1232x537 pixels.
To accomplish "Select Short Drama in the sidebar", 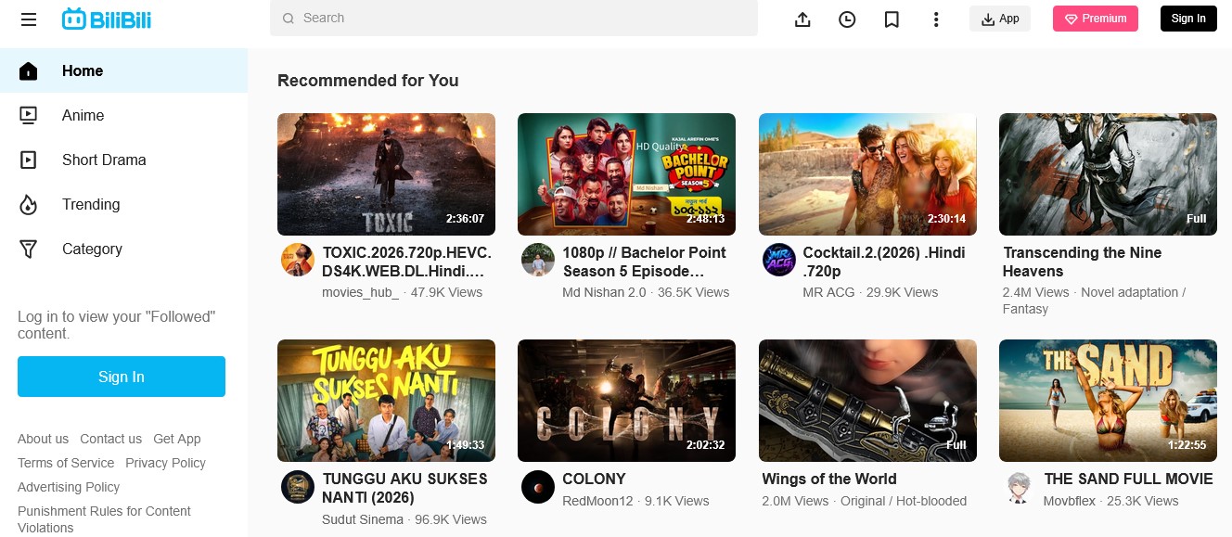I will (124, 160).
